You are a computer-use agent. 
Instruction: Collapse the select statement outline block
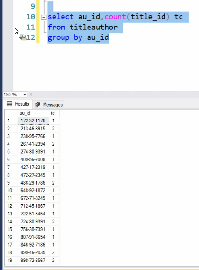coord(44,17)
